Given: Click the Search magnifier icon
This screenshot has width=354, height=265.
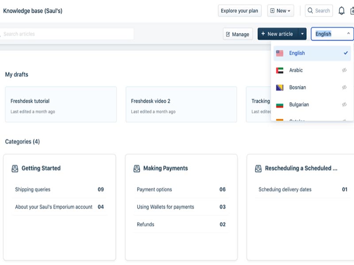Looking at the screenshot, I should [311, 10].
